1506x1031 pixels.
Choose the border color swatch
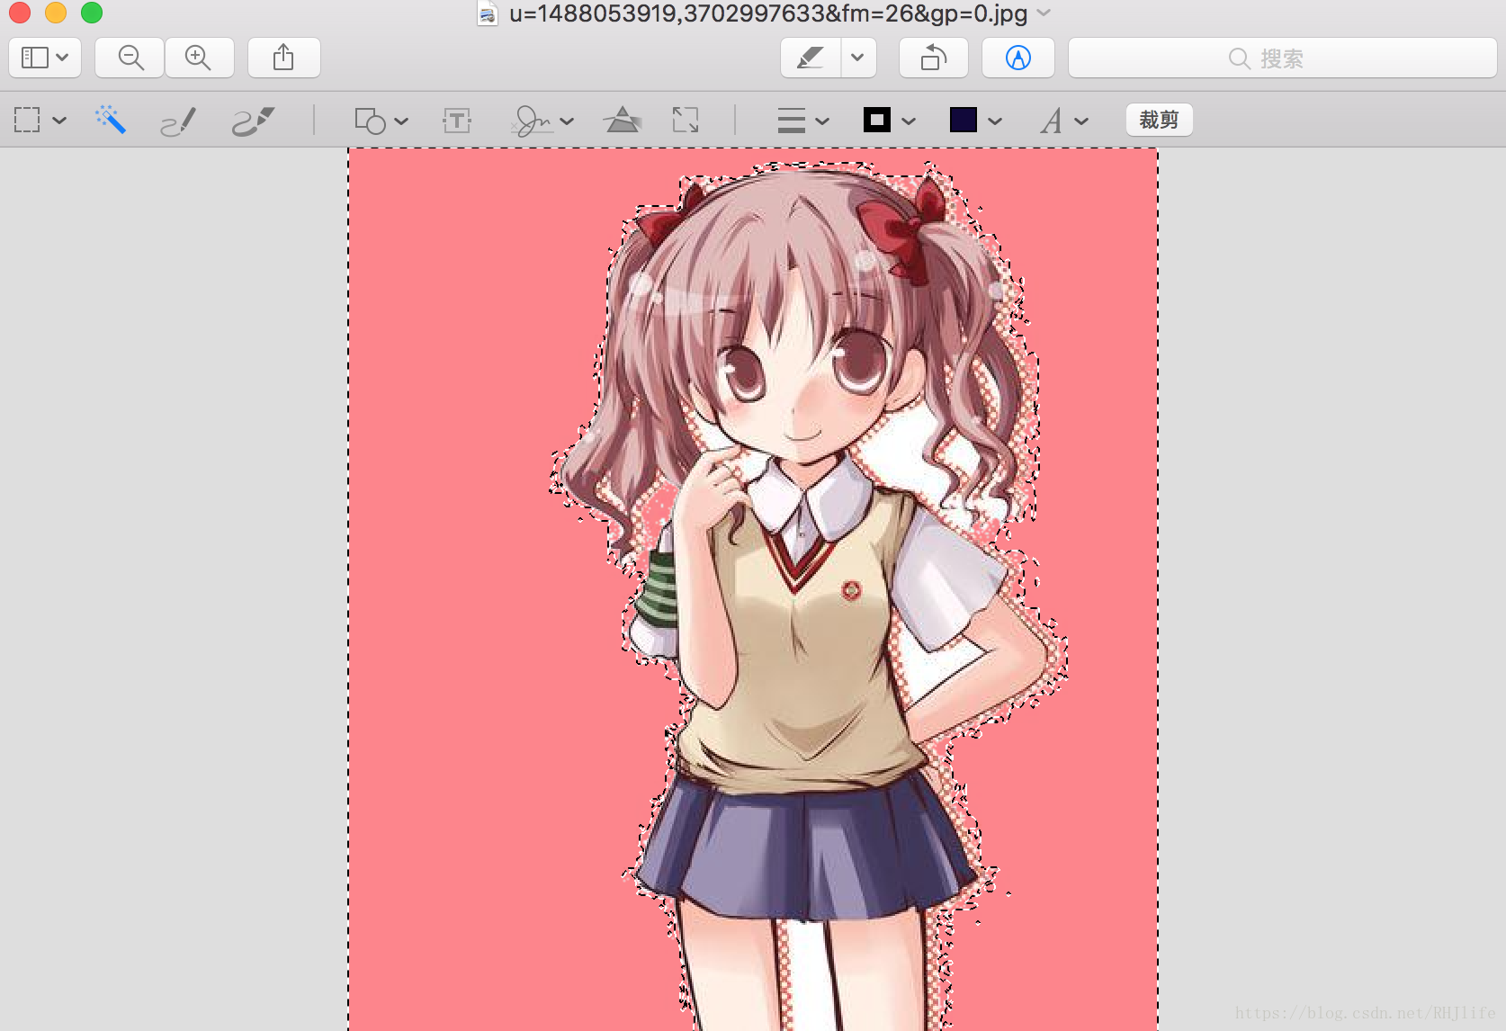click(x=877, y=120)
